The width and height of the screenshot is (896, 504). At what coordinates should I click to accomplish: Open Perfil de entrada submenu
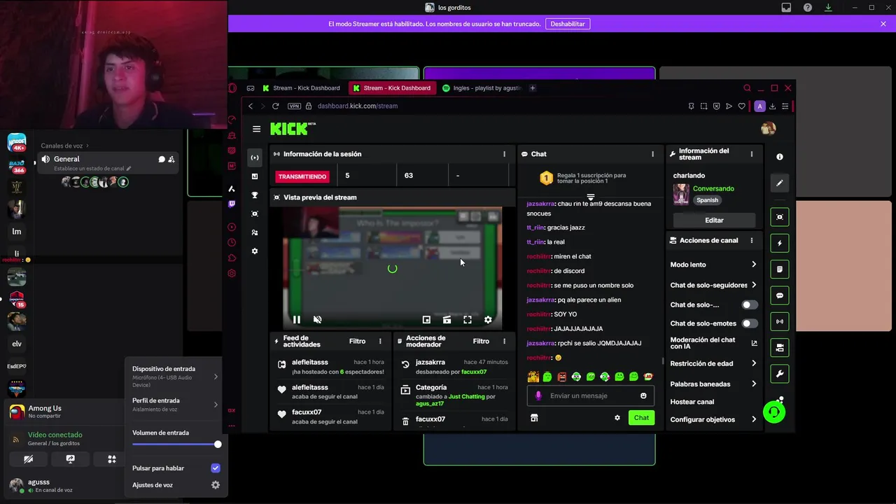point(175,405)
